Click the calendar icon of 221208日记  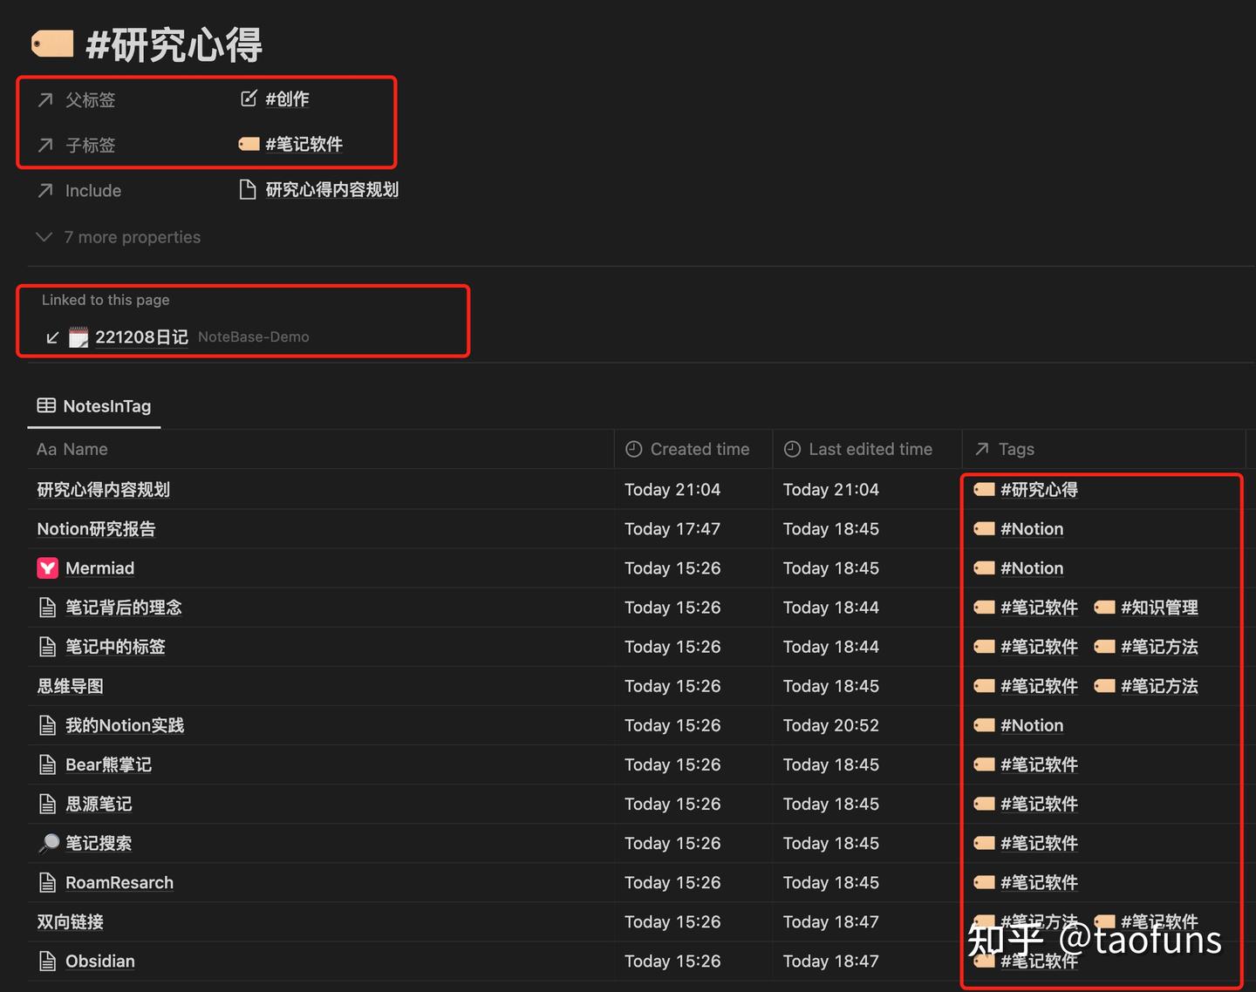pos(78,337)
